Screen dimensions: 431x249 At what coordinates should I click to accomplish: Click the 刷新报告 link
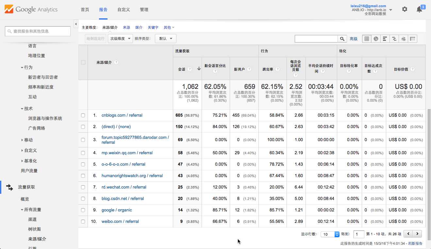coord(415,243)
